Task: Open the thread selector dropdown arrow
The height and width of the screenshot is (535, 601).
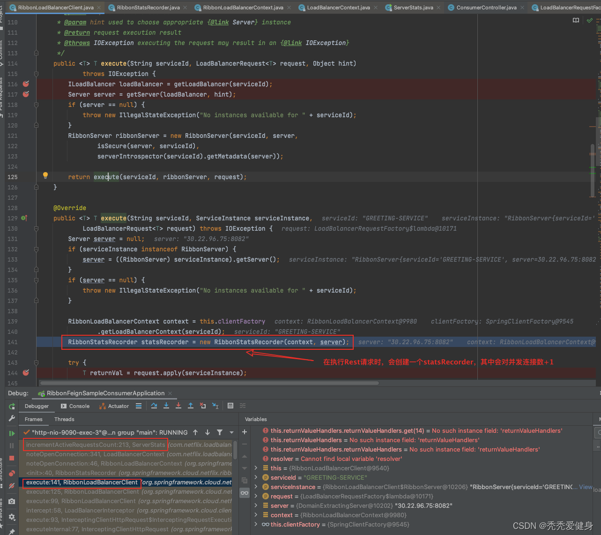Action: coord(232,432)
